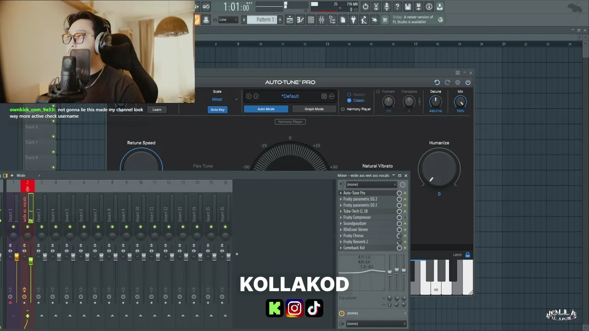This screenshot has width=589, height=331.
Task: Open the channel rack icon in toolbar
Action: [x=311, y=20]
